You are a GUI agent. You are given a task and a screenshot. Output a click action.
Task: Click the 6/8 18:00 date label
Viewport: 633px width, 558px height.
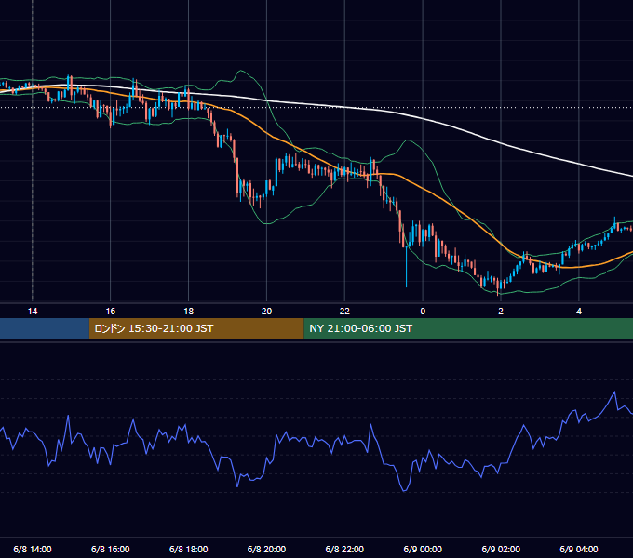189,549
